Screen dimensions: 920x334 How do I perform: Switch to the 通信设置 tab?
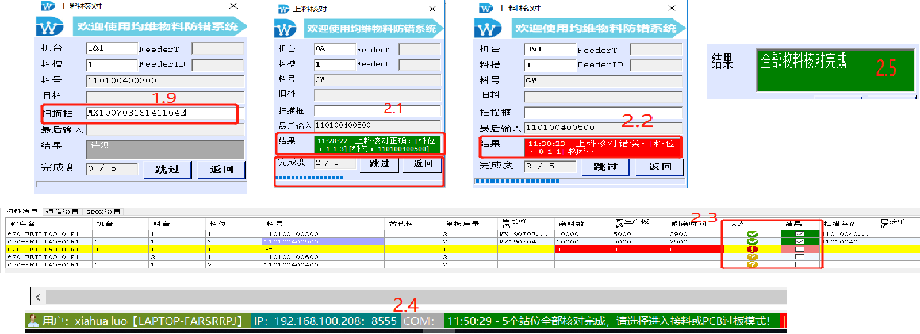pyautogui.click(x=62, y=212)
